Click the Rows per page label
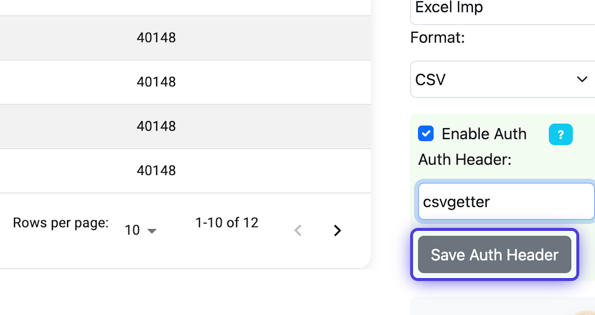 (60, 223)
